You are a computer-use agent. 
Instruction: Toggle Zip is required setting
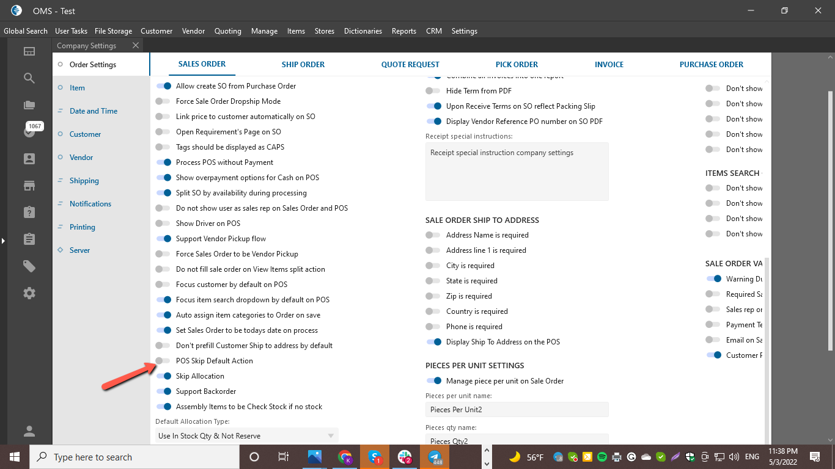(433, 296)
